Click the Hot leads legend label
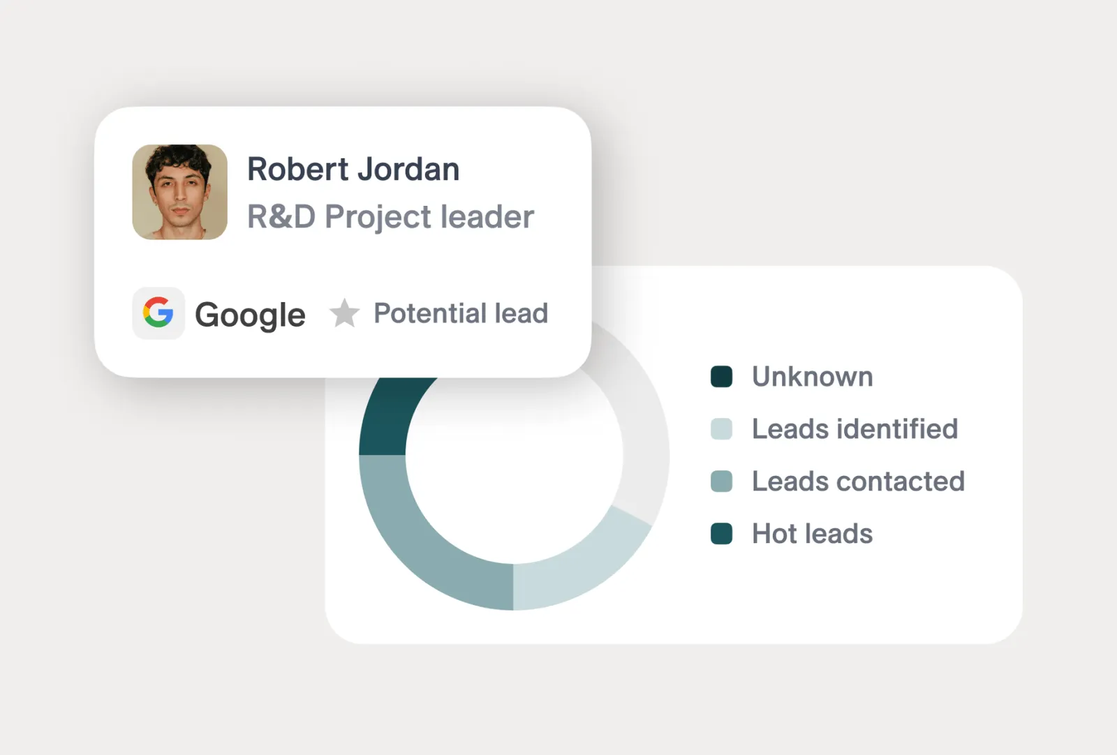 [812, 533]
